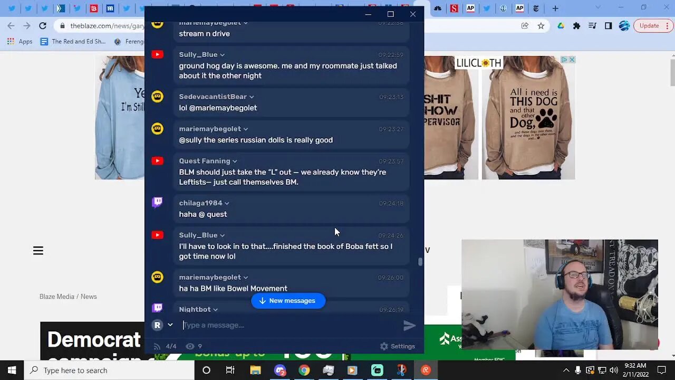The height and width of the screenshot is (380, 675).
Task: Click the taskbar search box
Action: pyautogui.click(x=110, y=370)
